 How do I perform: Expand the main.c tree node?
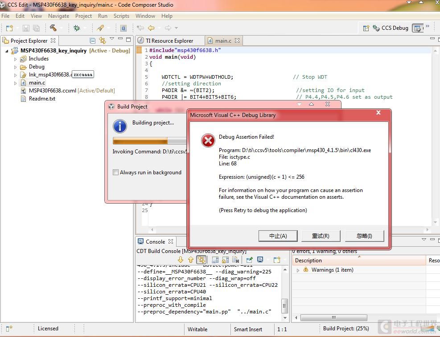(16, 83)
